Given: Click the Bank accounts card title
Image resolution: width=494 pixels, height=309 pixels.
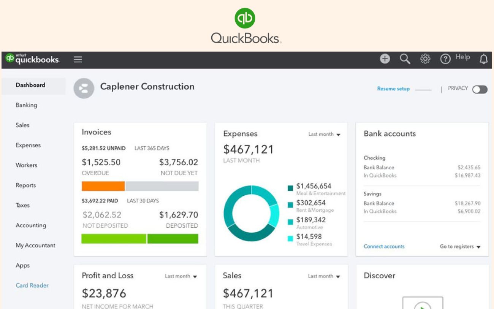Looking at the screenshot, I should point(390,134).
